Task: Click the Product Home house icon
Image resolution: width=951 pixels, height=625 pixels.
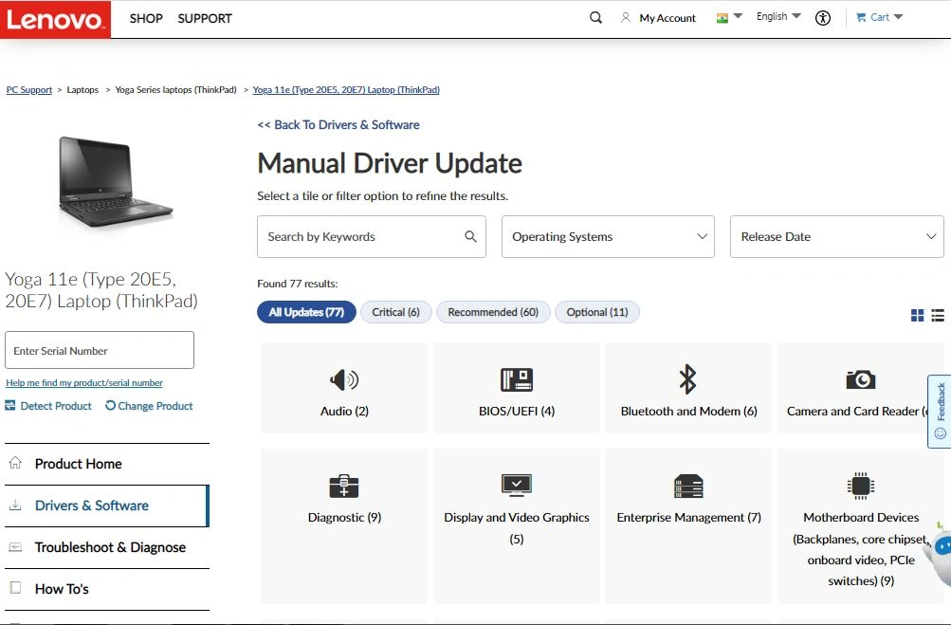Action: point(15,463)
